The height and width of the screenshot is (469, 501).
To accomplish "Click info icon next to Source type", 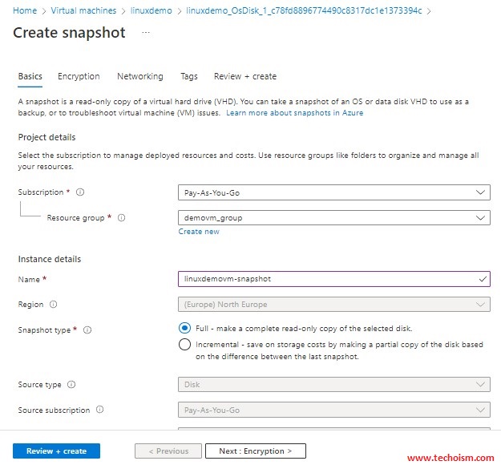I will [71, 385].
